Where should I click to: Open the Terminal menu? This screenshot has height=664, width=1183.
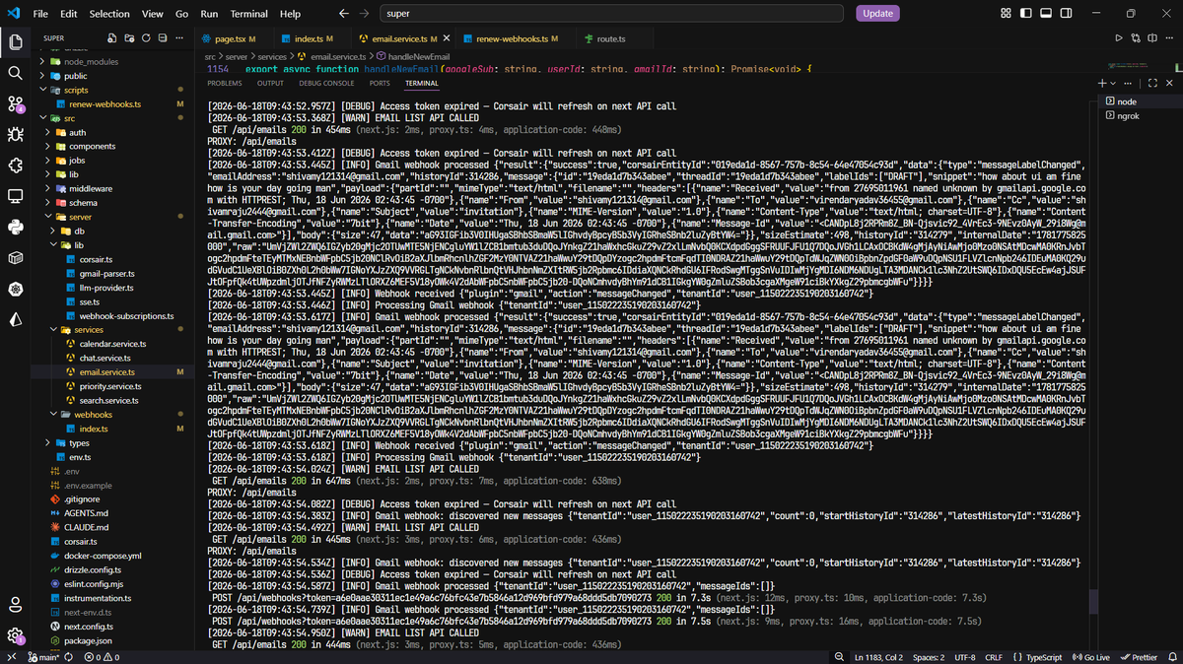pyautogui.click(x=248, y=14)
